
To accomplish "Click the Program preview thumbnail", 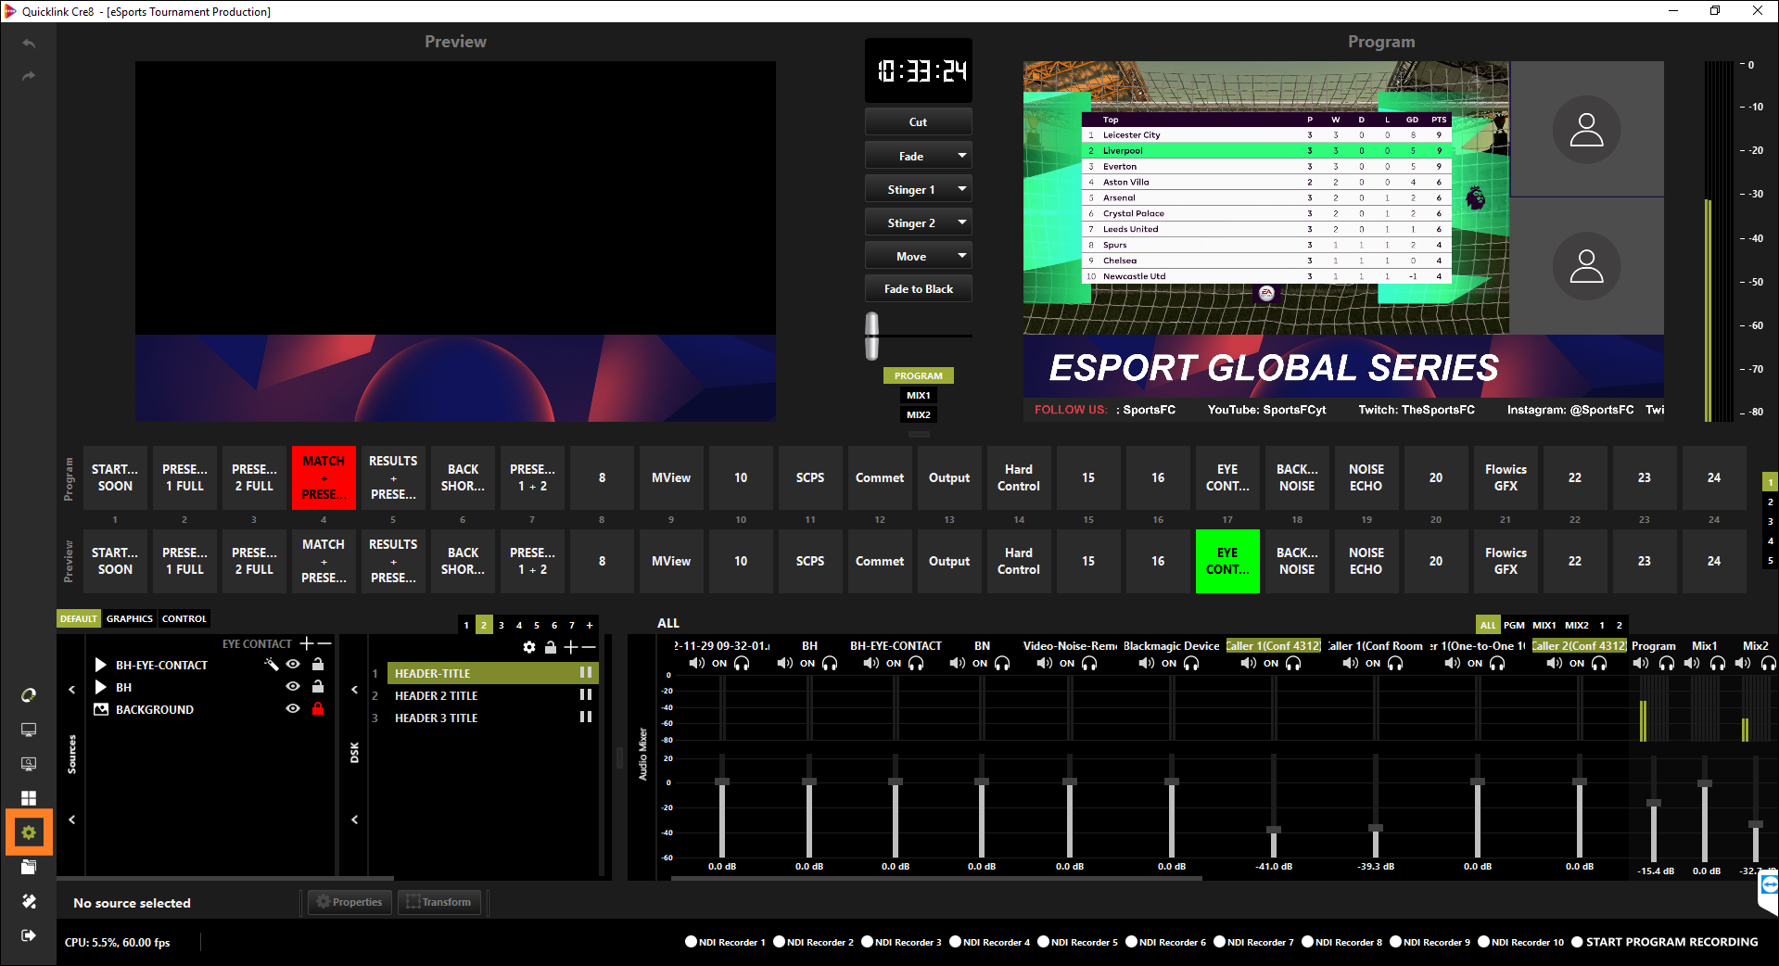I will 1343,242.
